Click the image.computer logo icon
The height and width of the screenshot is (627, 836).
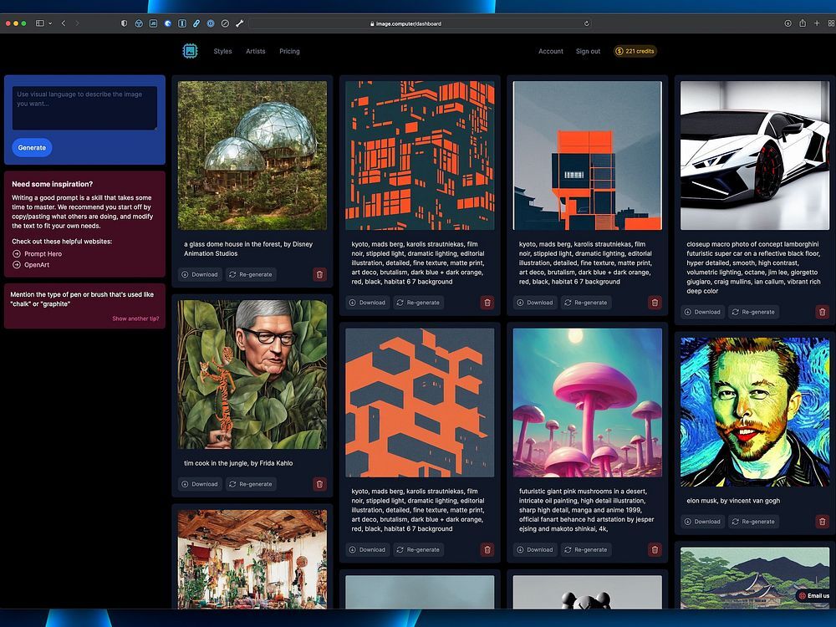(190, 51)
